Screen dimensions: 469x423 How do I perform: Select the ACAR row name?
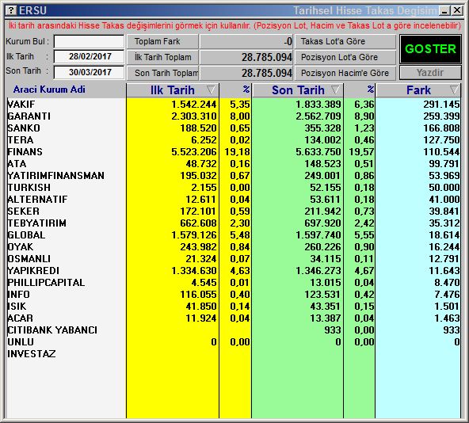tap(20, 318)
